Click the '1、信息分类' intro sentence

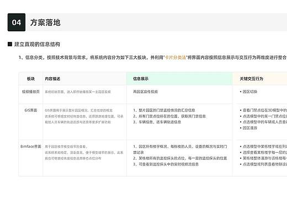click(x=152, y=57)
